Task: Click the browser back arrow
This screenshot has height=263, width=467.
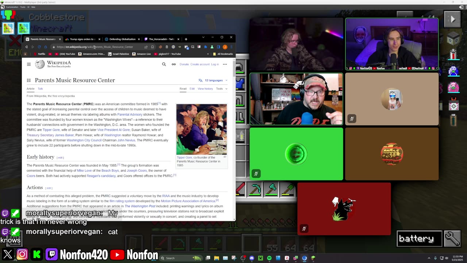Action: (26, 47)
